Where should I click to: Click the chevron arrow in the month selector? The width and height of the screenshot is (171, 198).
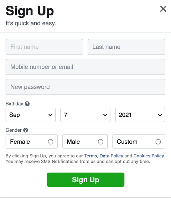pos(50,115)
